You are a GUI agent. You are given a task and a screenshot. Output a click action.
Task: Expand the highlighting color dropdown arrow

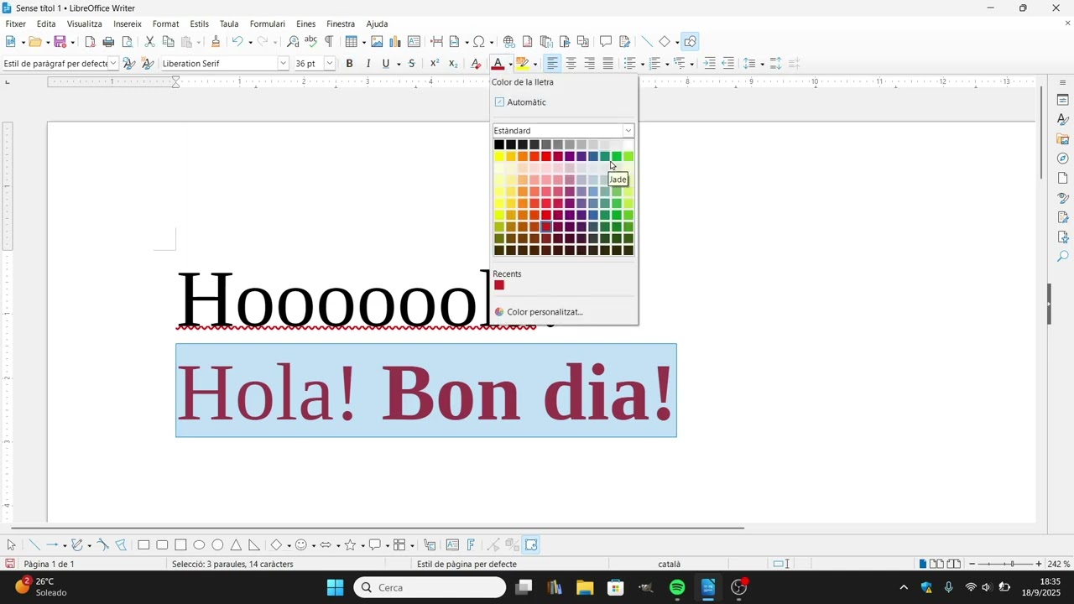pyautogui.click(x=535, y=65)
